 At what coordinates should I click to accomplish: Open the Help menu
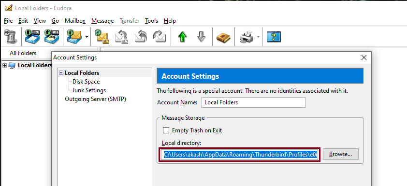tap(170, 21)
